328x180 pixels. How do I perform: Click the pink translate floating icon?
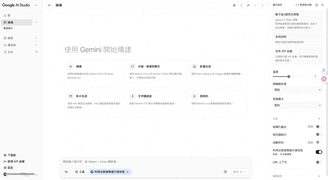(x=324, y=79)
